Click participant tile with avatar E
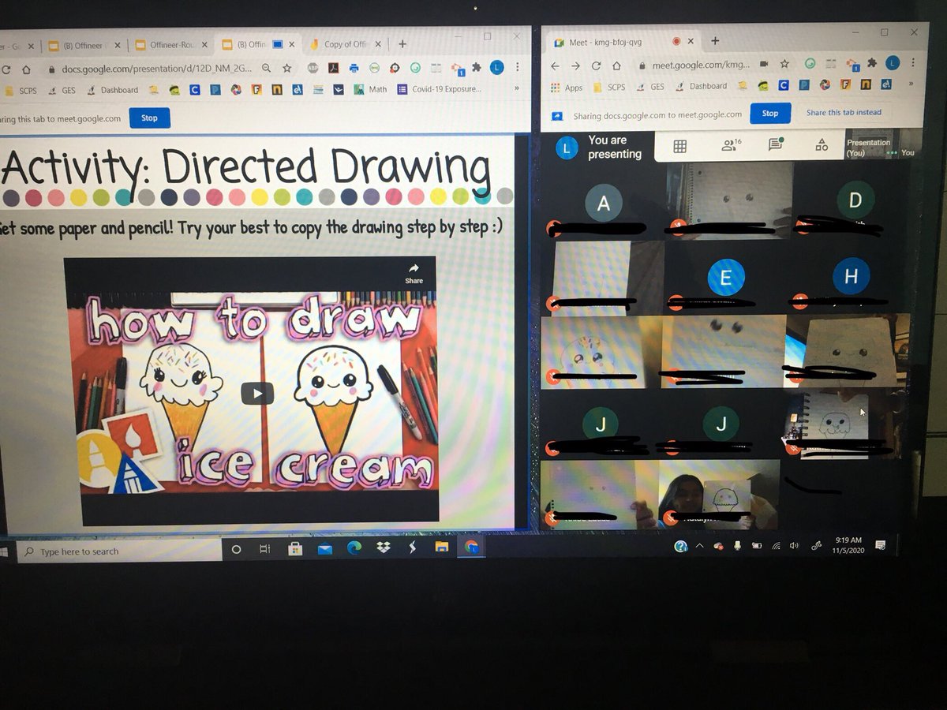This screenshot has height=710, width=947. click(x=725, y=277)
